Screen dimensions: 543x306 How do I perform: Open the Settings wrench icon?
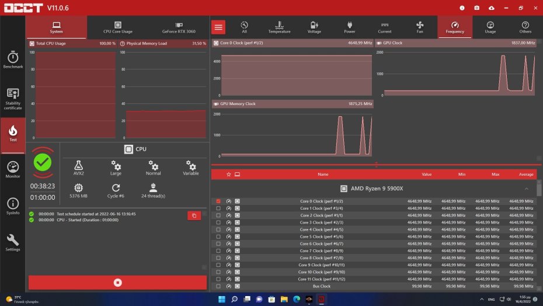coord(13,242)
